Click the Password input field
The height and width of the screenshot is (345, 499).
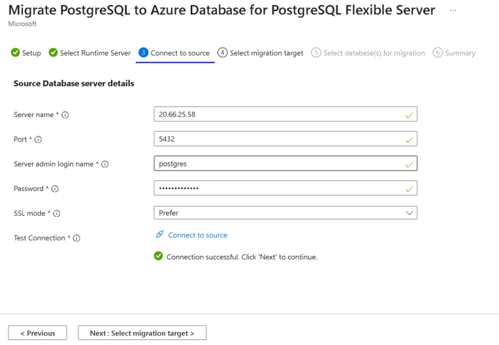click(285, 188)
